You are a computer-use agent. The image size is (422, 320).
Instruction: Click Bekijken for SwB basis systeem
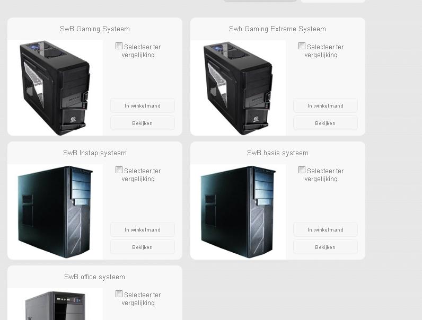326,247
